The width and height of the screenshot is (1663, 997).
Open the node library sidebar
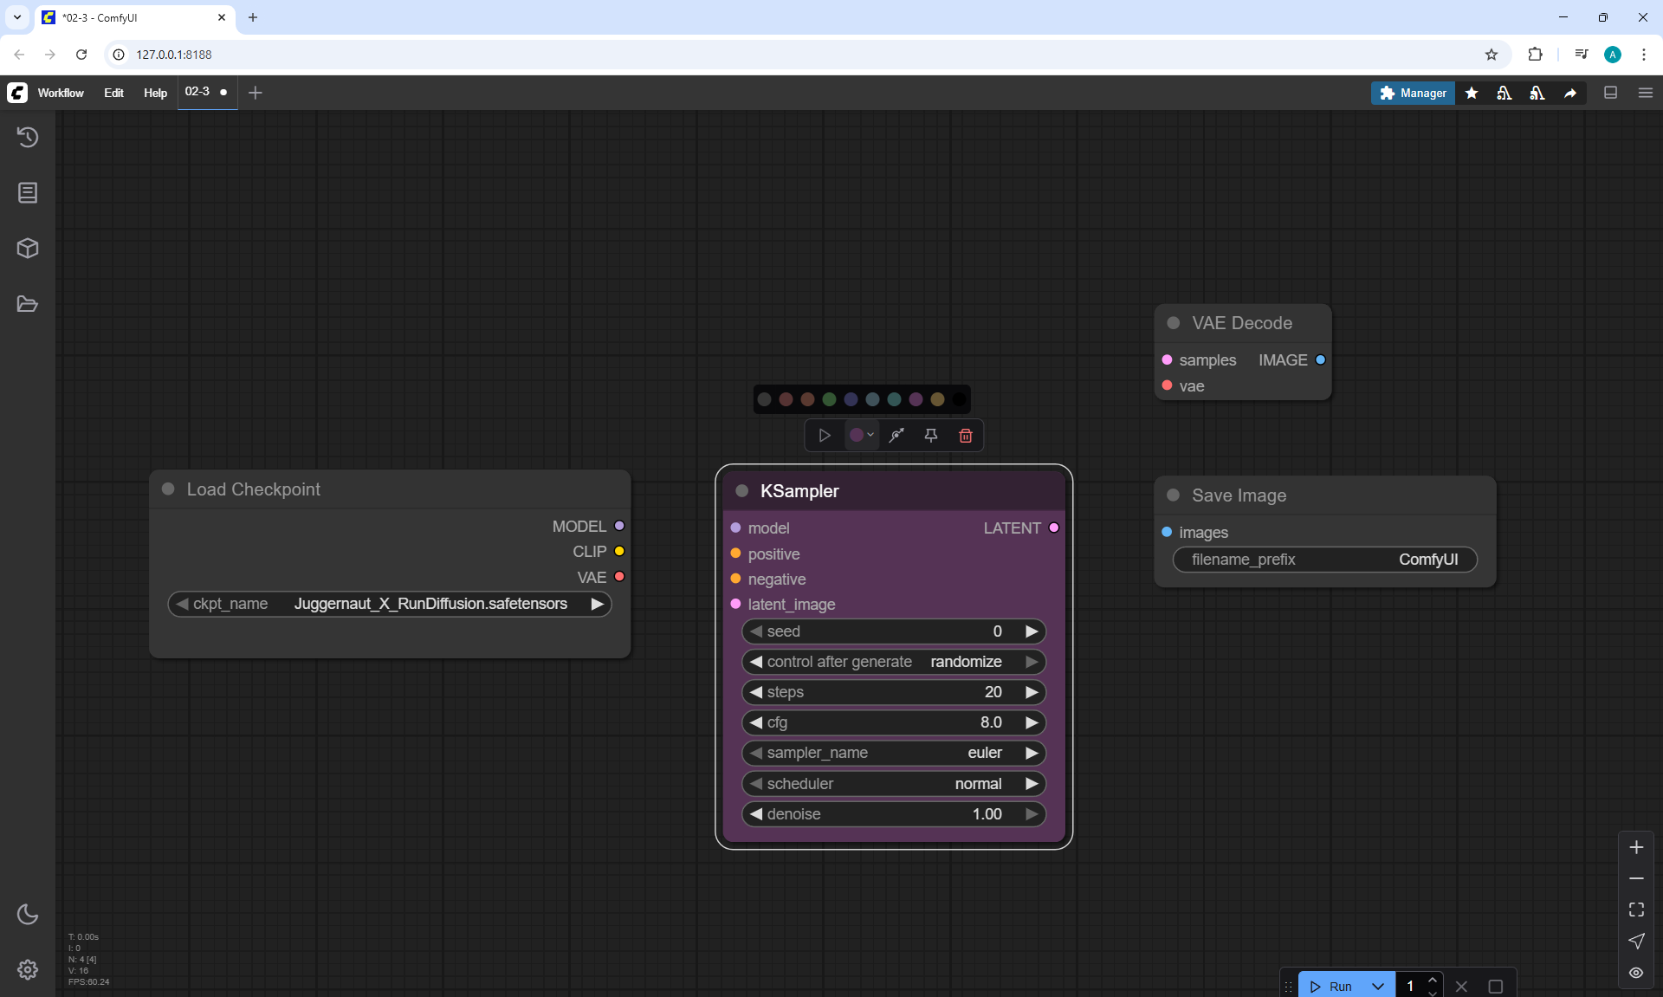28,192
